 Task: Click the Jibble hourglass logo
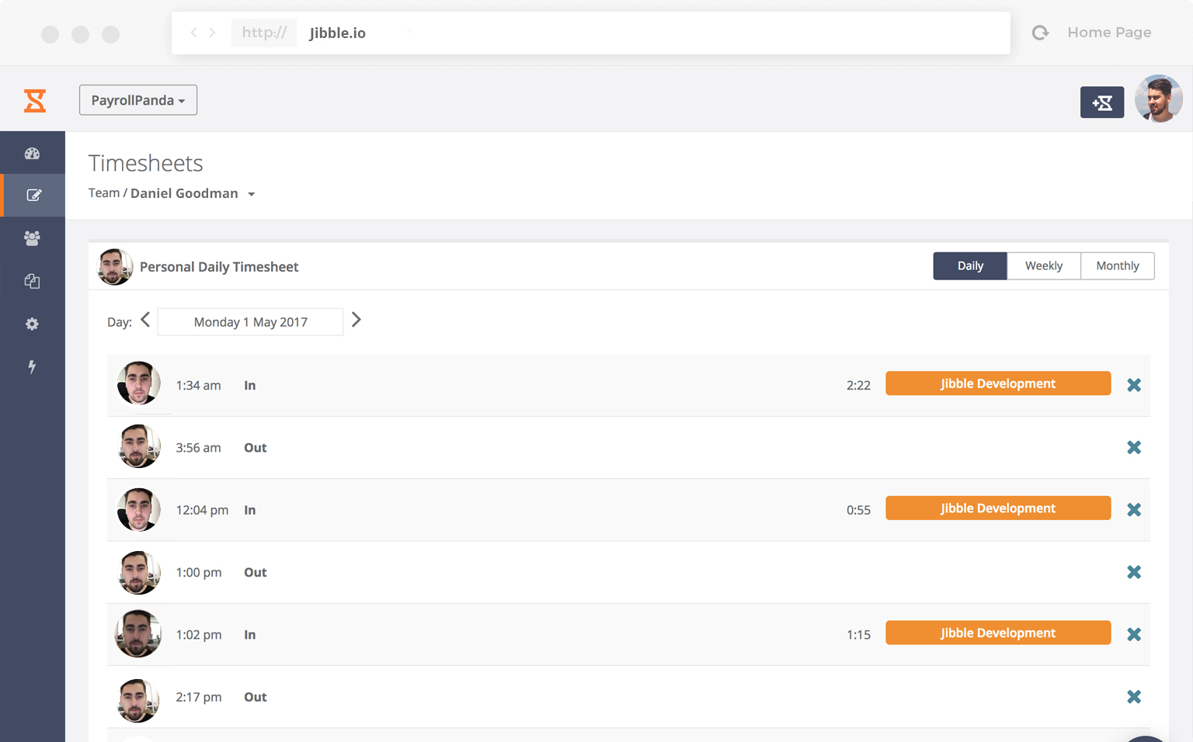(x=35, y=101)
